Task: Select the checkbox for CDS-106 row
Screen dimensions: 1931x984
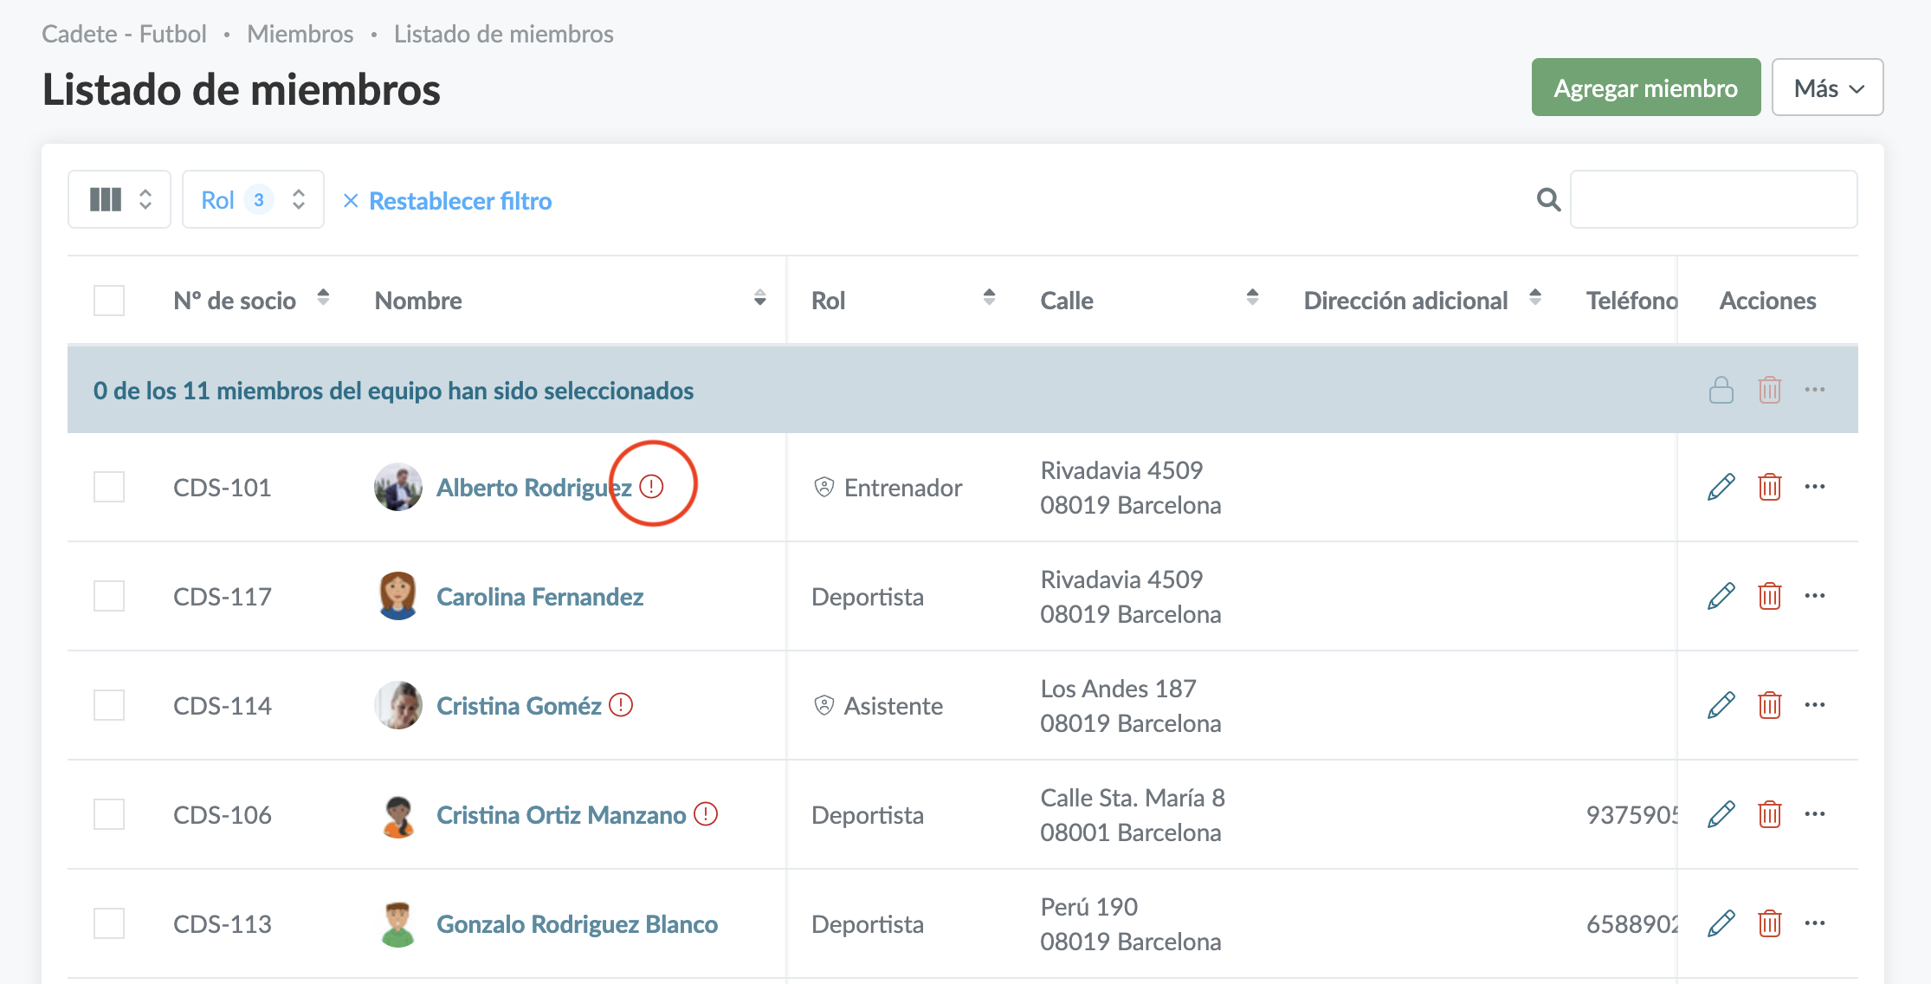Action: (x=109, y=814)
